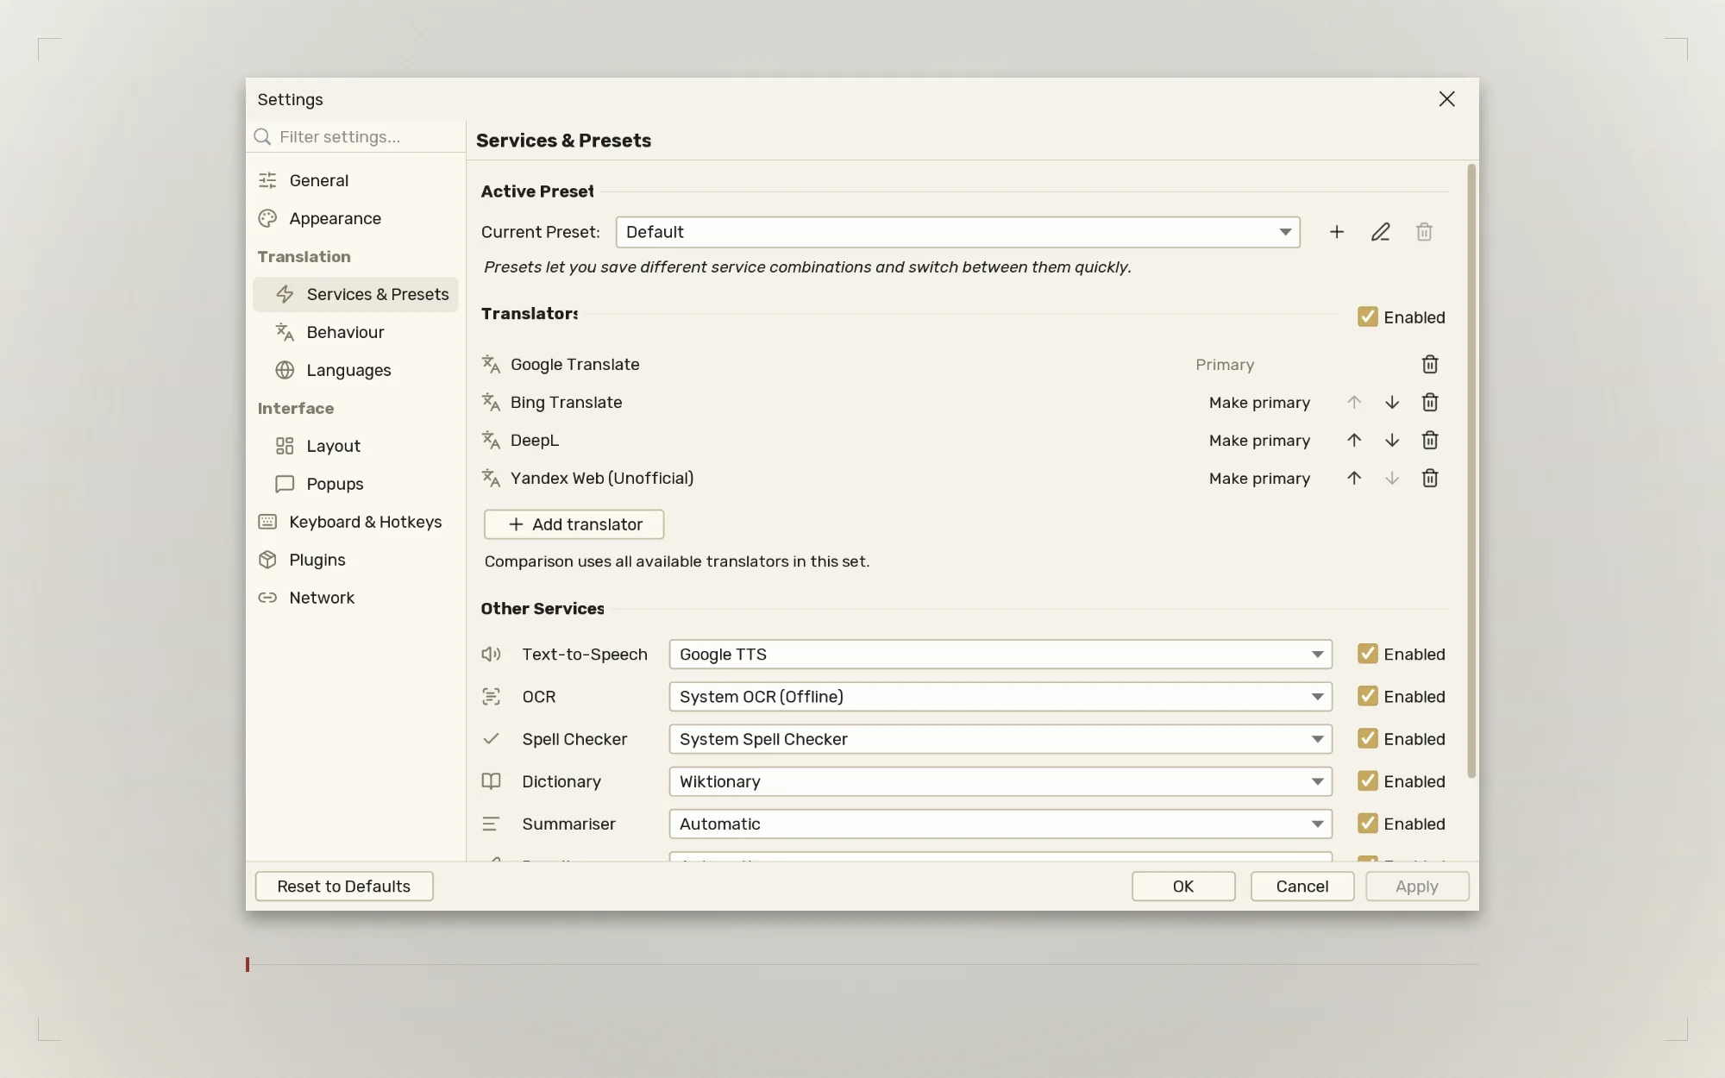Move DeepL up in the list
The height and width of the screenshot is (1078, 1725).
pyautogui.click(x=1354, y=441)
